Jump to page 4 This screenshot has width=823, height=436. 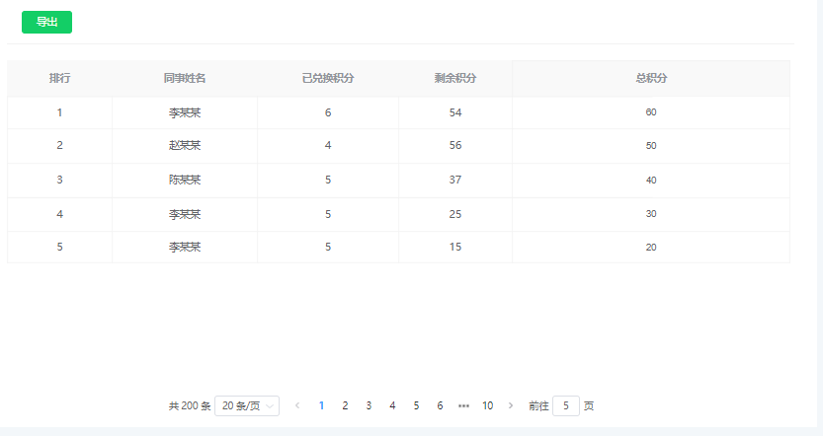392,405
